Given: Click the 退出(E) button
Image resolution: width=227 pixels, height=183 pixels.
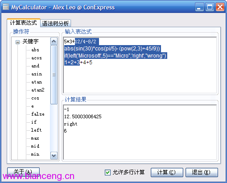Looking at the screenshot, I should [x=202, y=172].
